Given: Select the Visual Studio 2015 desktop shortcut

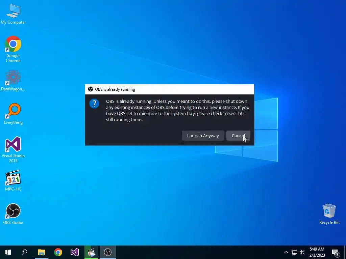Looking at the screenshot, I should [13, 149].
